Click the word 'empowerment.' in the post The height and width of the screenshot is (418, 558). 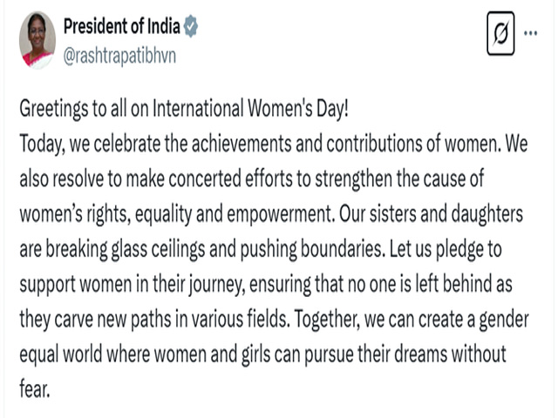[281, 214]
